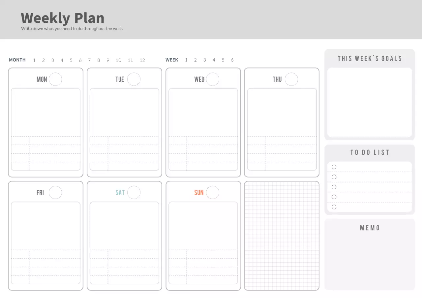Mark the last To Do List circle
This screenshot has height=298, width=422.
(334, 207)
